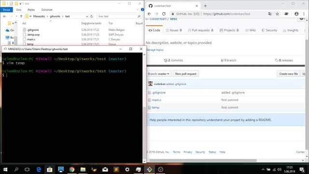309x174 pixels.
Task: Open Terms link in GitHub footer
Action: [176, 152]
